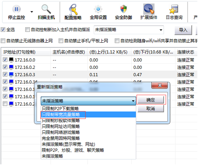The width and height of the screenshot is (198, 165).
Task: Open 扩展插件 toolbar icon
Action: [x=149, y=9]
